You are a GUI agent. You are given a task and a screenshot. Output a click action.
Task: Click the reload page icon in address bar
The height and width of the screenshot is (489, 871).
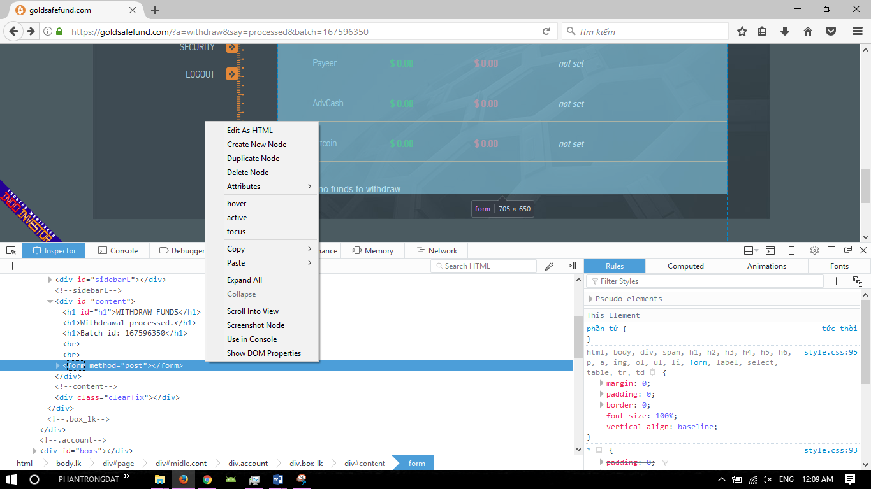[546, 32]
